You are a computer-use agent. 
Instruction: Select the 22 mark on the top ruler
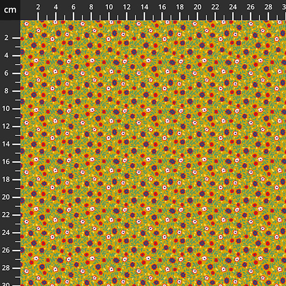[x=215, y=8]
